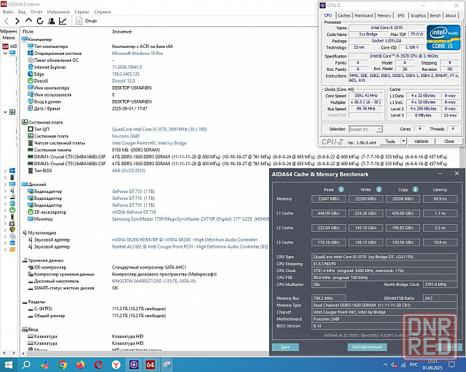Open the user/manage icon in AIDA64 toolbar

pyautogui.click(x=51, y=22)
